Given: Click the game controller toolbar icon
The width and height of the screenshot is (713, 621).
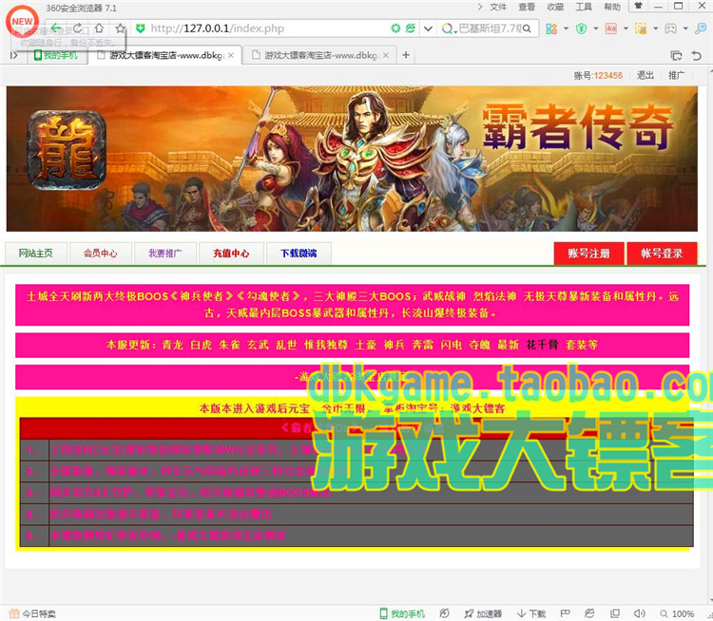Looking at the screenshot, I should 671,28.
